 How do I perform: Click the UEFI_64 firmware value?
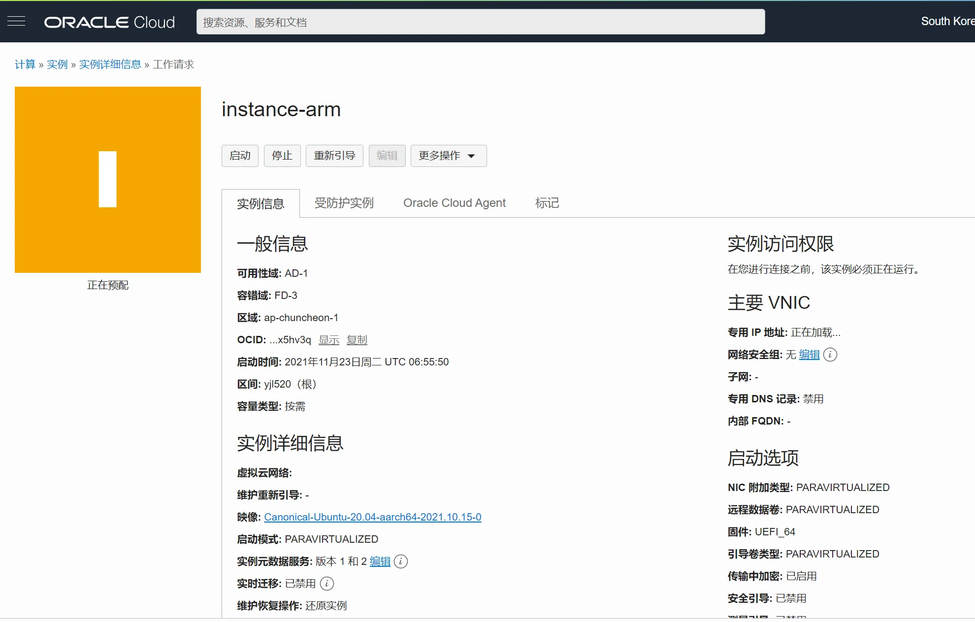[775, 532]
